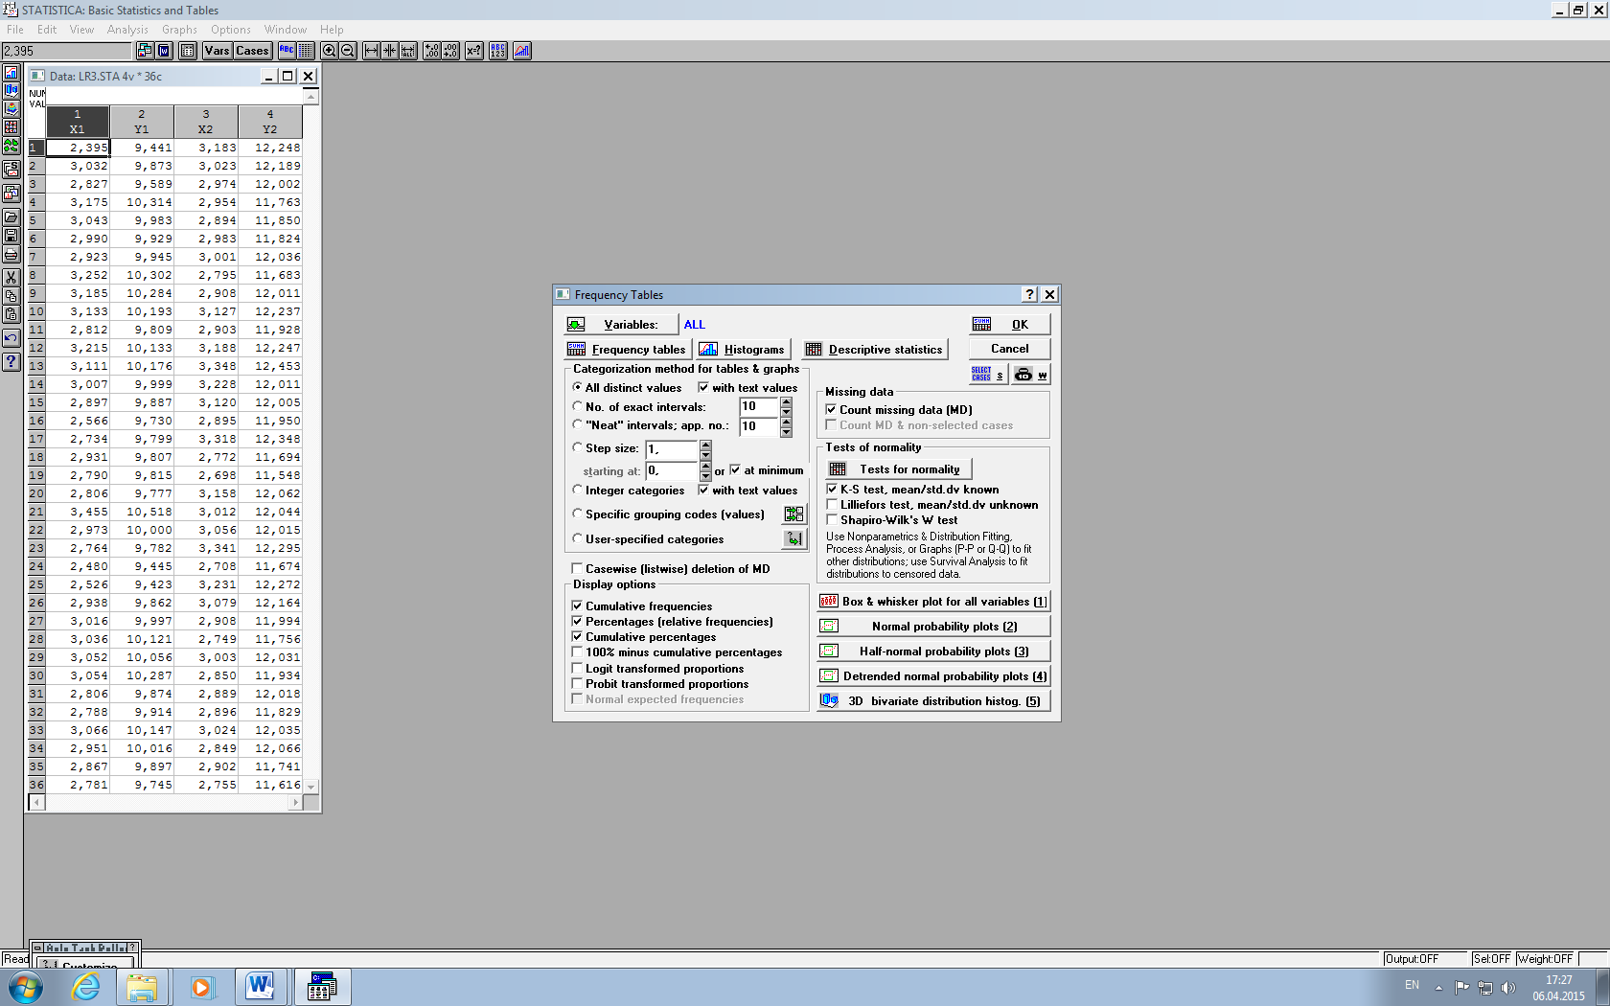Click the Descriptive statistics button
The height and width of the screenshot is (1006, 1610).
875,349
